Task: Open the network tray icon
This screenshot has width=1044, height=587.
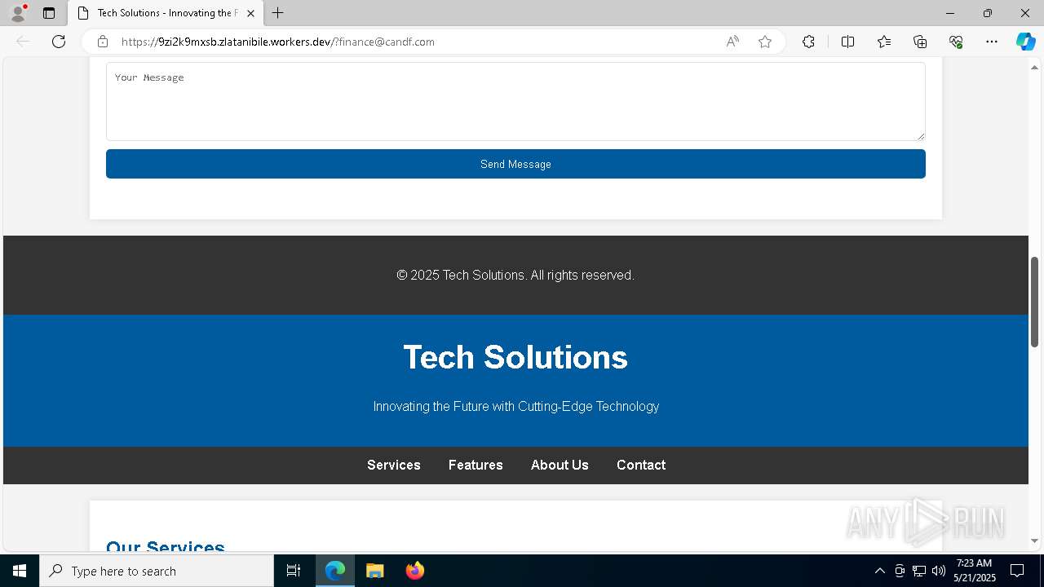Action: click(919, 571)
